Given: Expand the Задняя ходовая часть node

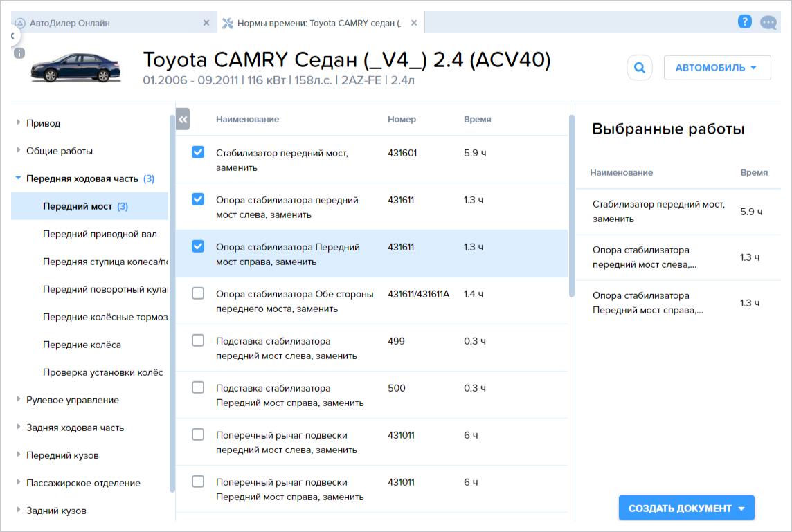Looking at the screenshot, I should click(x=19, y=427).
